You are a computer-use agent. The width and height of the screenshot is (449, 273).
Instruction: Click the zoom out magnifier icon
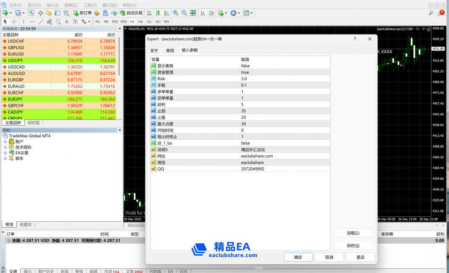click(x=184, y=13)
